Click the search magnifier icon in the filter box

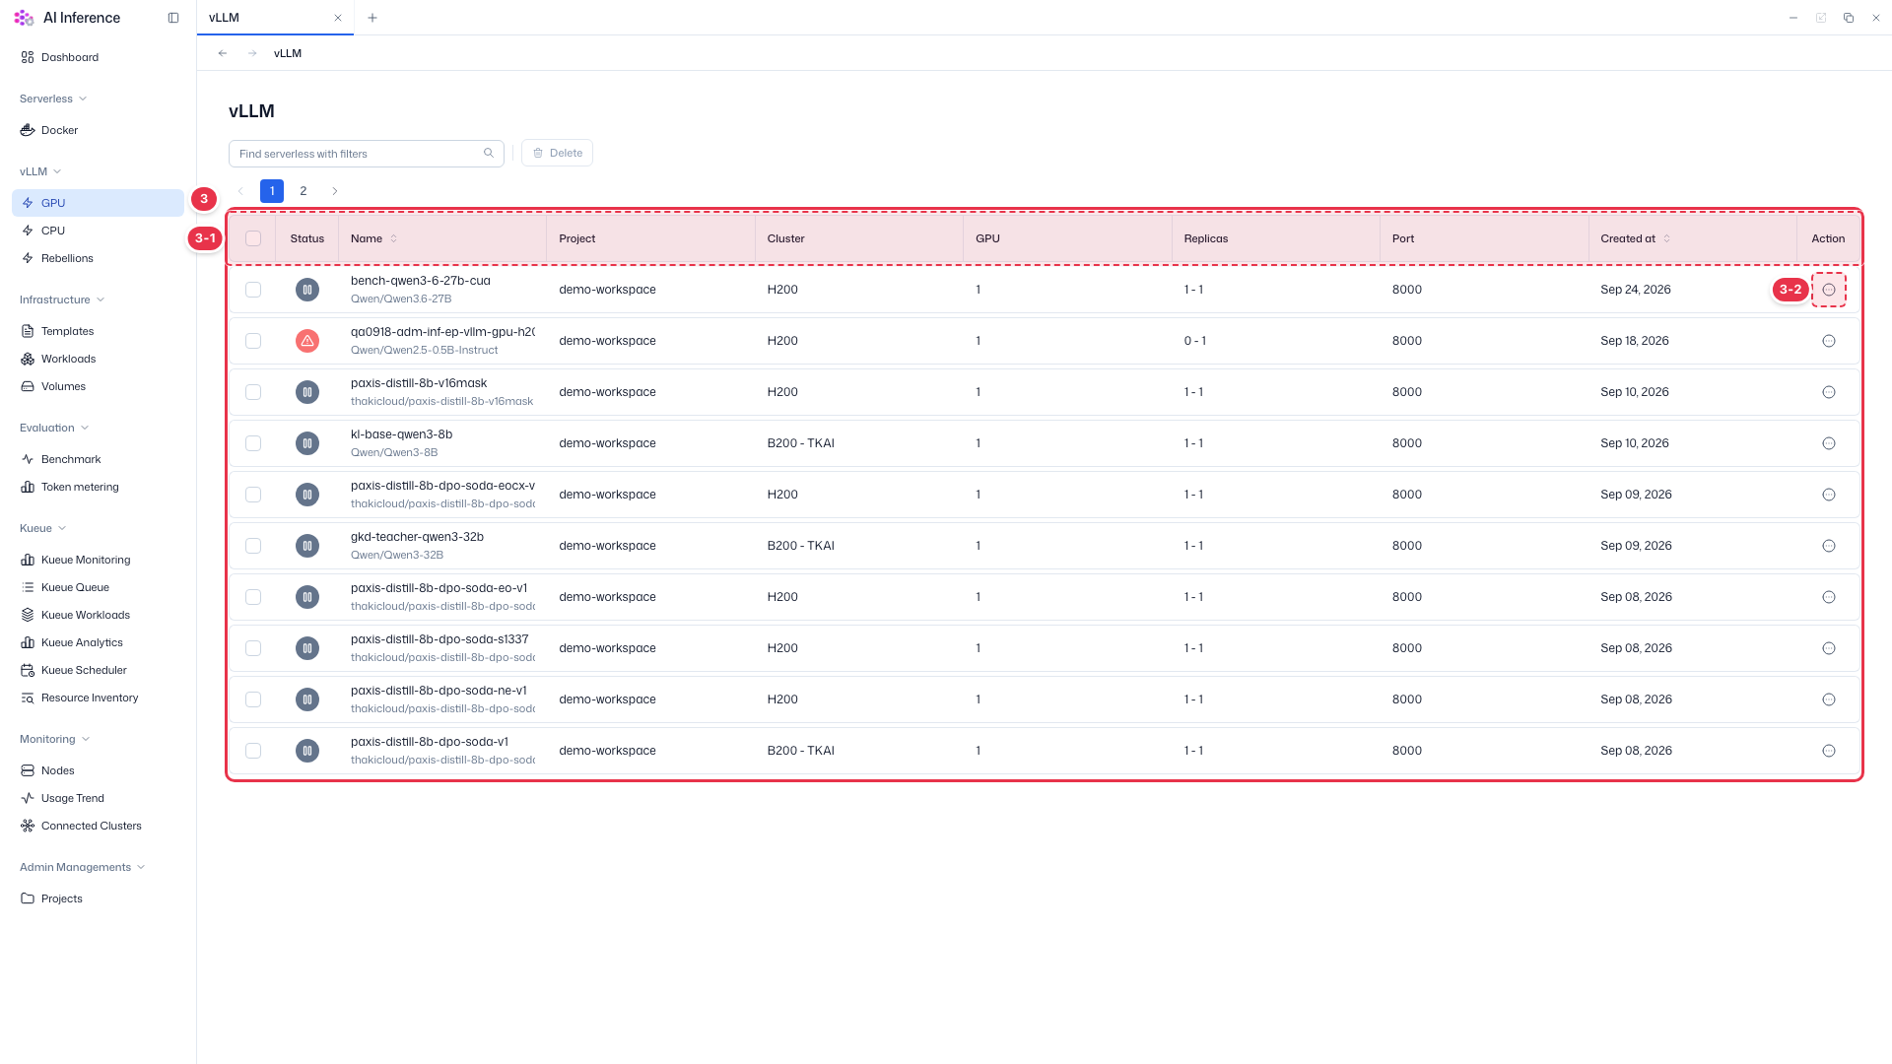pos(489,153)
